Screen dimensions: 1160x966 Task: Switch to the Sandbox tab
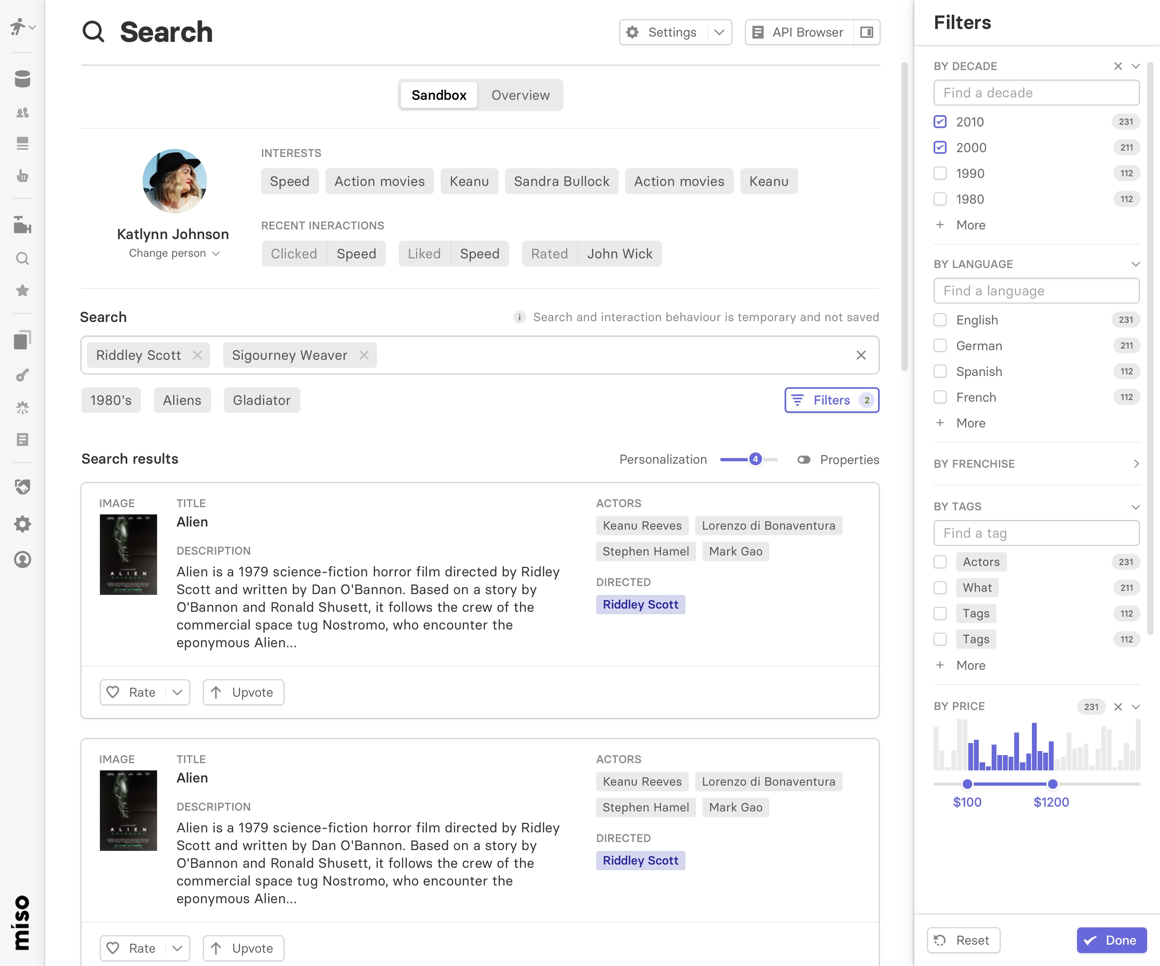click(x=439, y=95)
